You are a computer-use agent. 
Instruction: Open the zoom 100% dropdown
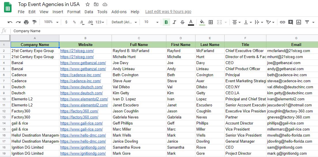51,22
